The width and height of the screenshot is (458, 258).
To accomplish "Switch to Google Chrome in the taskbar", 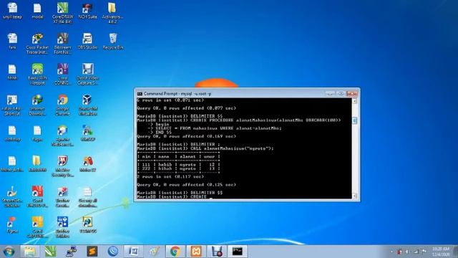I will point(175,252).
